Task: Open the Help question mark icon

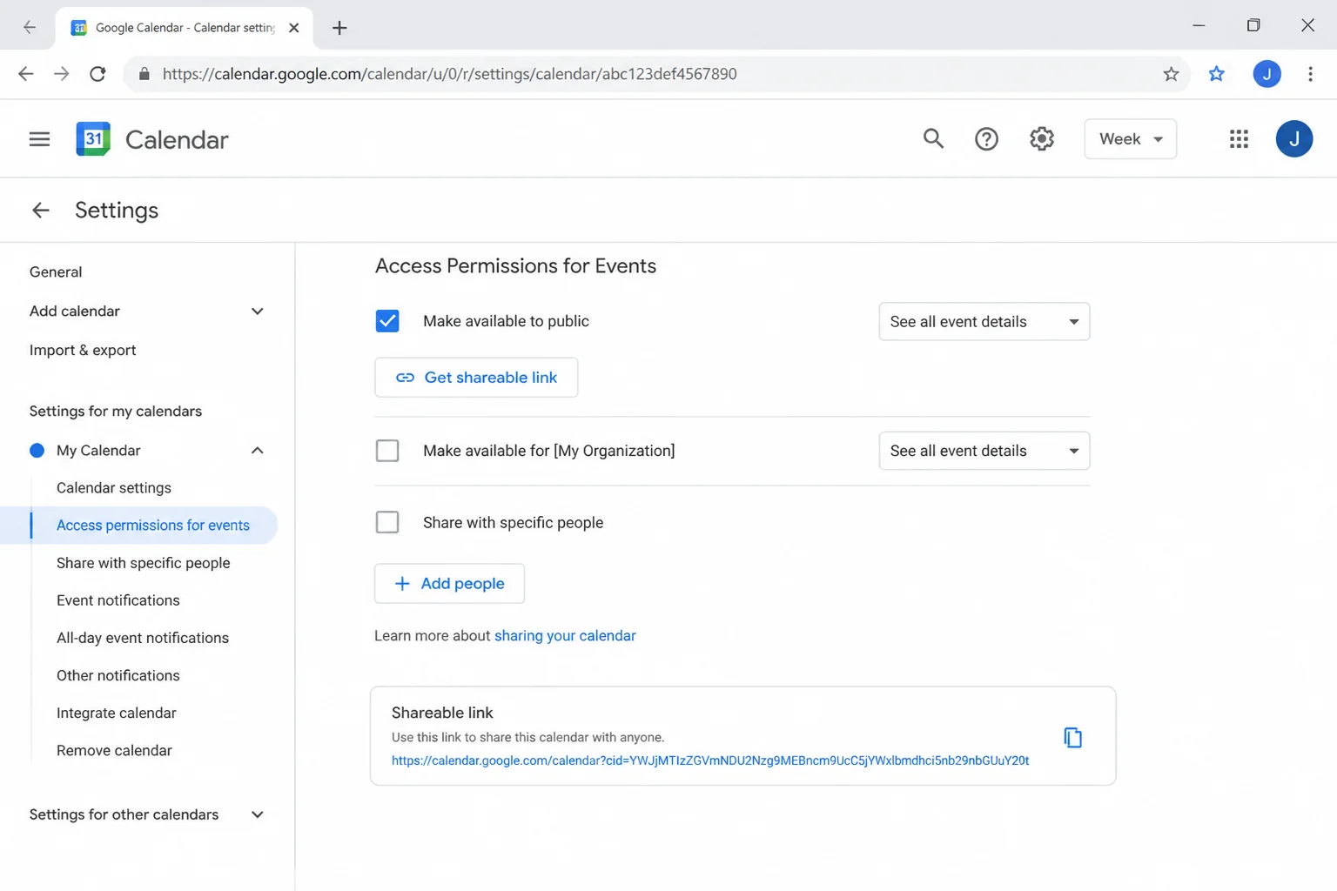Action: point(986,139)
